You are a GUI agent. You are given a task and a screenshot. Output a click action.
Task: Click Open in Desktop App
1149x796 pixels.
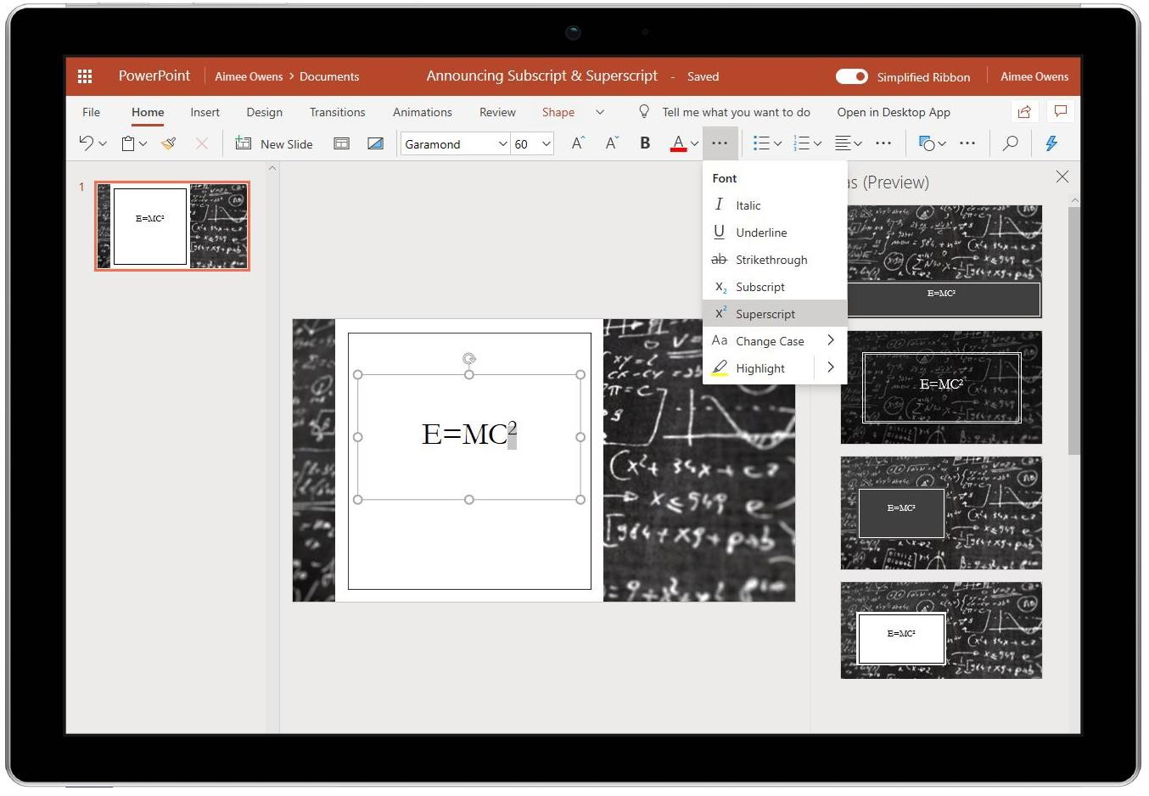893,111
